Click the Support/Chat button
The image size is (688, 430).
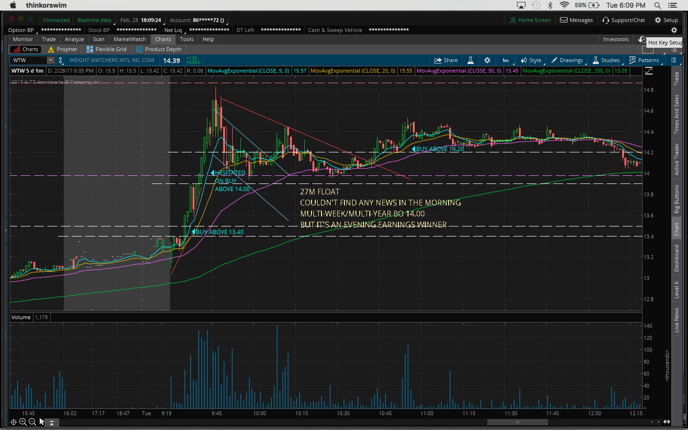click(623, 20)
